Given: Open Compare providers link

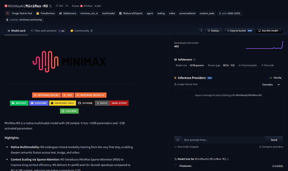Looking at the screenshot, I should click(271, 147).
